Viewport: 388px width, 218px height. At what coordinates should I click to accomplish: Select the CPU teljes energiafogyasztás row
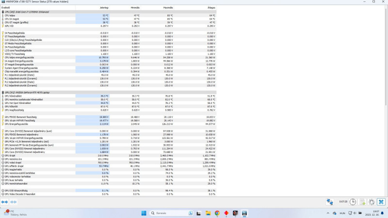[108, 57]
